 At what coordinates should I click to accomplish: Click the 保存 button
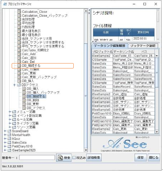(x=141, y=157)
